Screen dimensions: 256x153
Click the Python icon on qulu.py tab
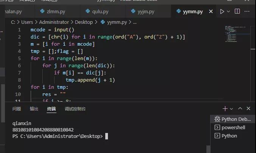(x=88, y=11)
